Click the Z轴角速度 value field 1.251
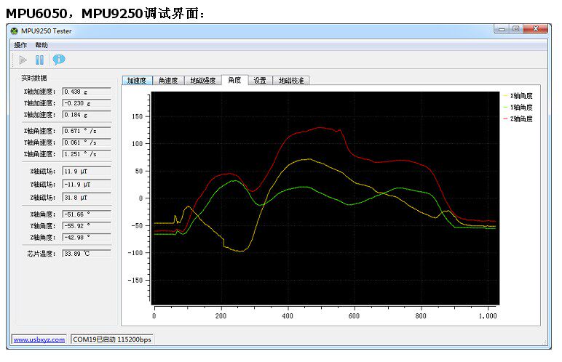Screen dimensions: 562x362 (x=87, y=153)
